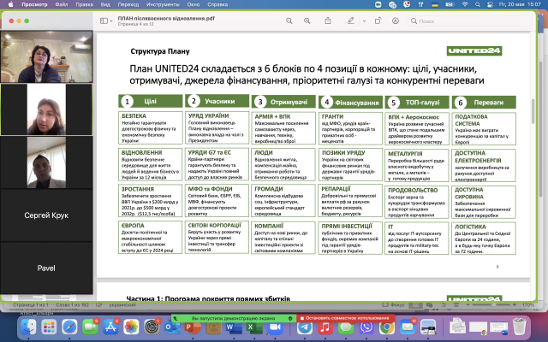
Task: Open Safari from the Dock
Action: tap(69, 327)
